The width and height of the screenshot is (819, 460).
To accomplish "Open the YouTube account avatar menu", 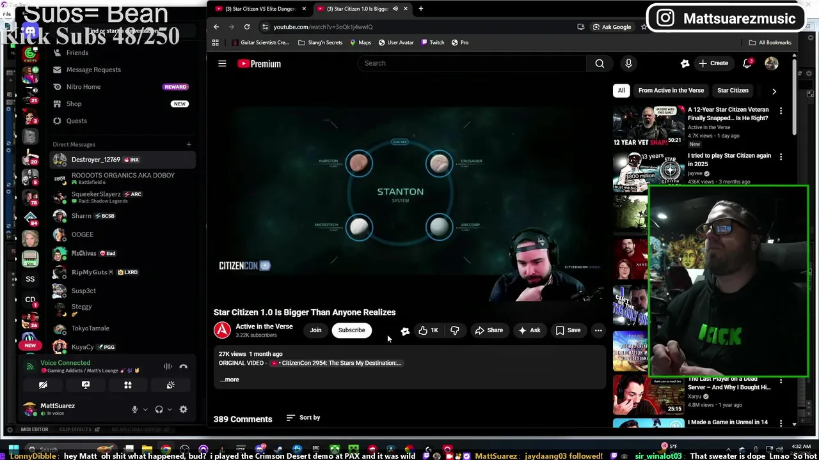I will point(771,63).
